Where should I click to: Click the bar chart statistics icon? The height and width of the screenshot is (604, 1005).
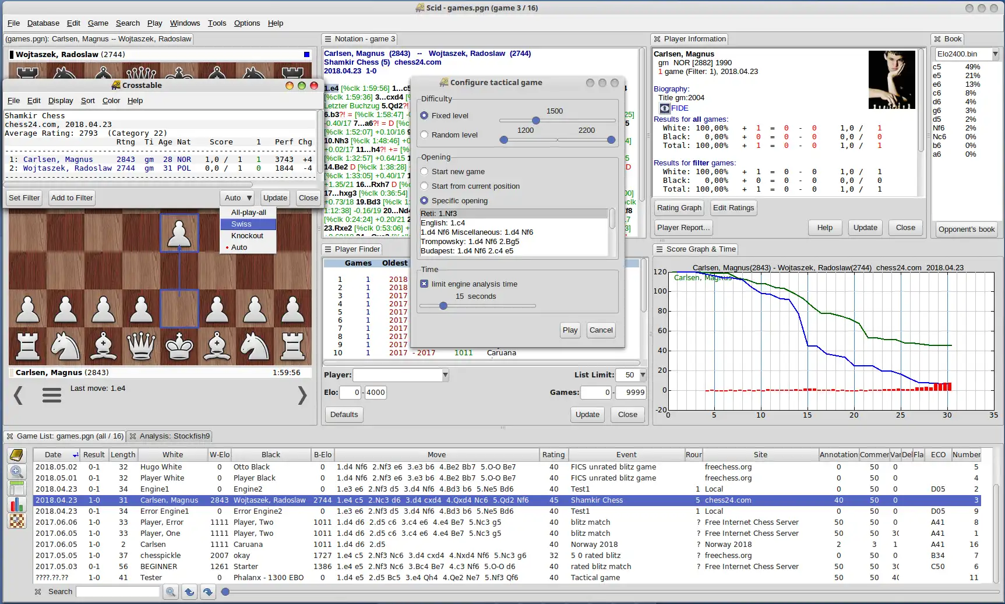(x=17, y=504)
